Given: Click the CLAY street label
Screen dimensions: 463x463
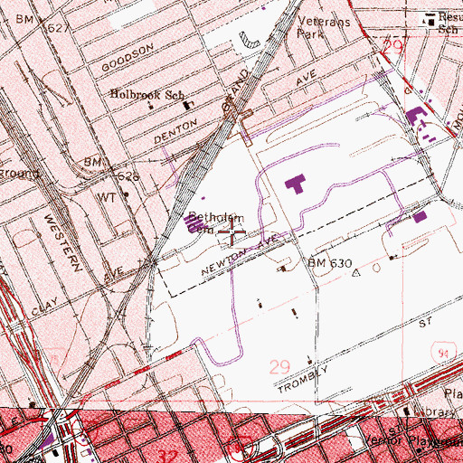Looking at the screenshot, I should click(x=44, y=307).
